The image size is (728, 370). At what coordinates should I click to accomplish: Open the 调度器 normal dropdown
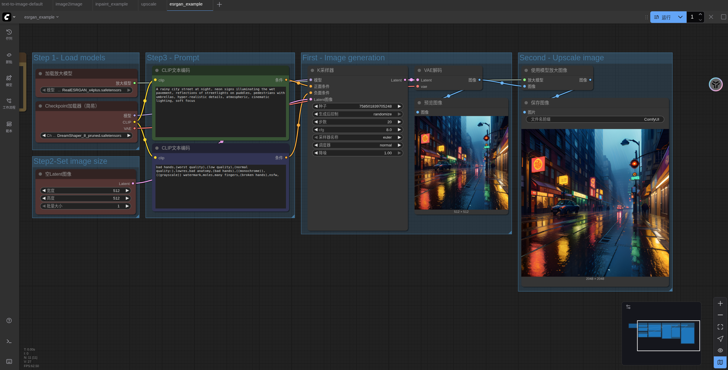click(358, 145)
